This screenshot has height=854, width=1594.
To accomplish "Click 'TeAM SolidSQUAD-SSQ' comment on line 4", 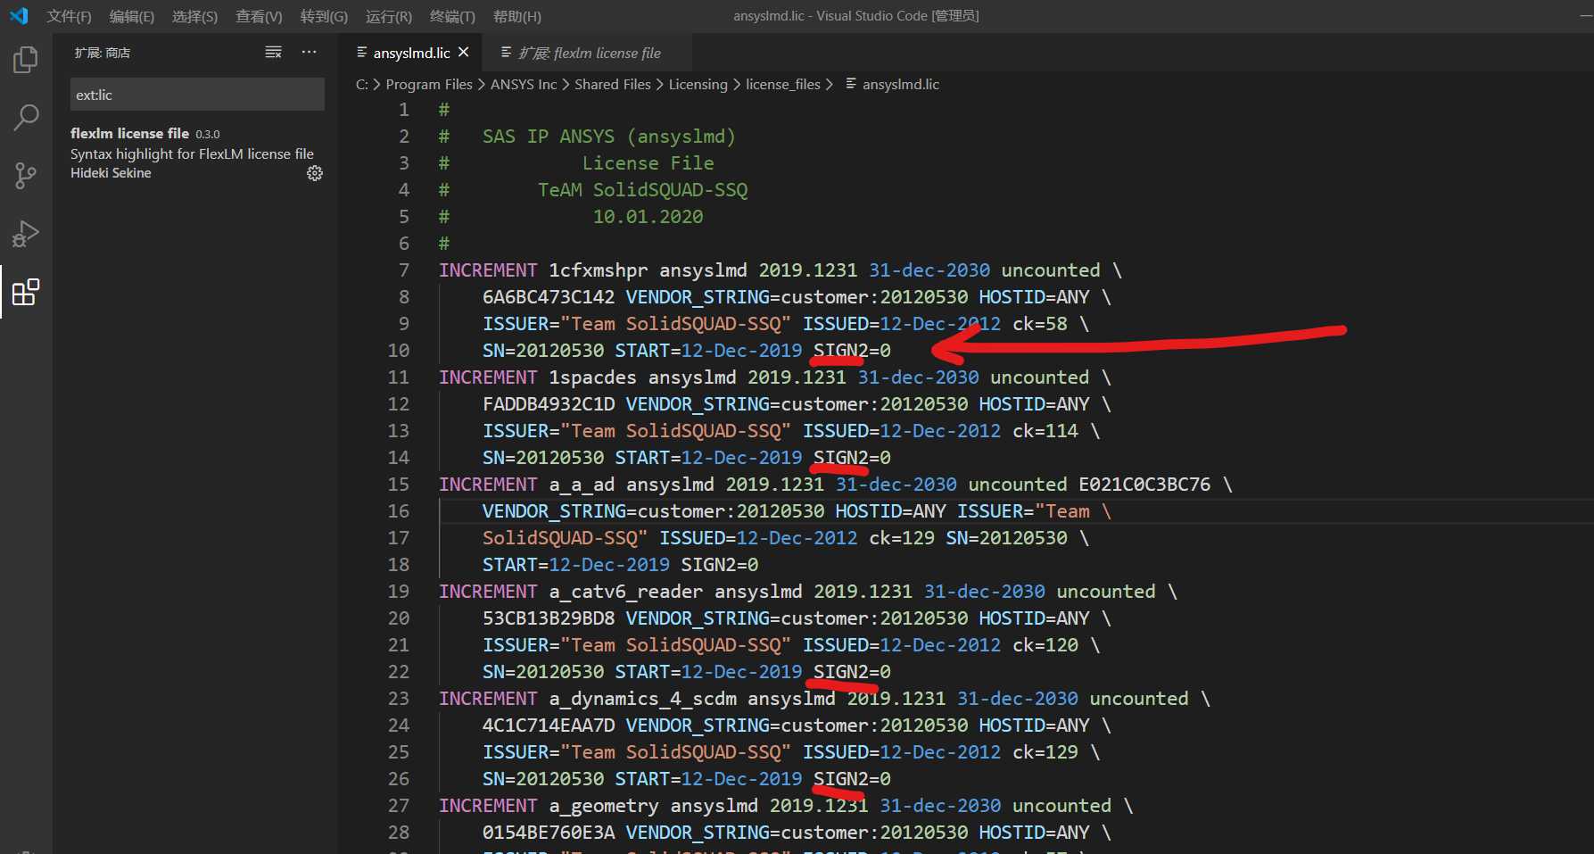I will click(x=643, y=190).
